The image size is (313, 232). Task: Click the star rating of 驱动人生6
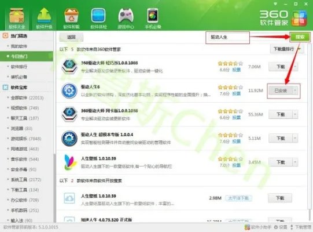pyautogui.click(x=230, y=87)
